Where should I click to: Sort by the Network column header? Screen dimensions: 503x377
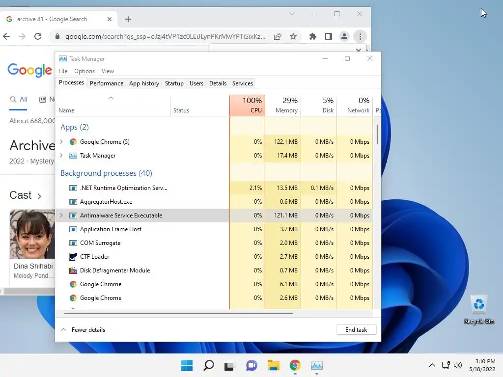(355, 106)
